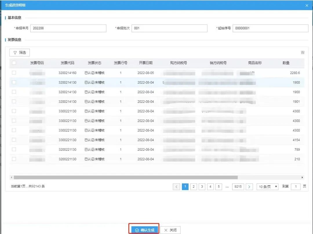Viewport: 313px width, 234px height.
Task: Click the 开票日期 column header
Action: (x=146, y=63)
